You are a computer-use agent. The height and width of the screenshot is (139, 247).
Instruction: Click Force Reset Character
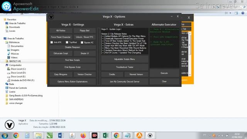pyautogui.click(x=61, y=37)
